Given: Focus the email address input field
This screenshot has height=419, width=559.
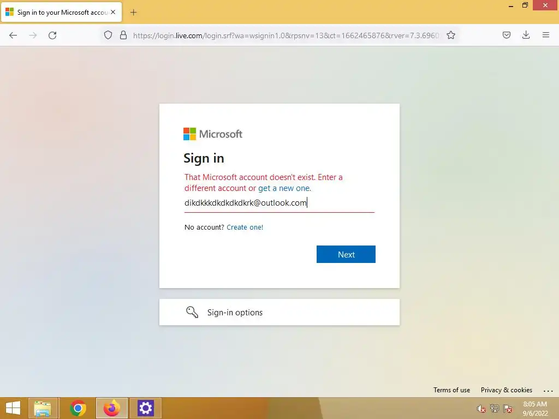Looking at the screenshot, I should (279, 203).
